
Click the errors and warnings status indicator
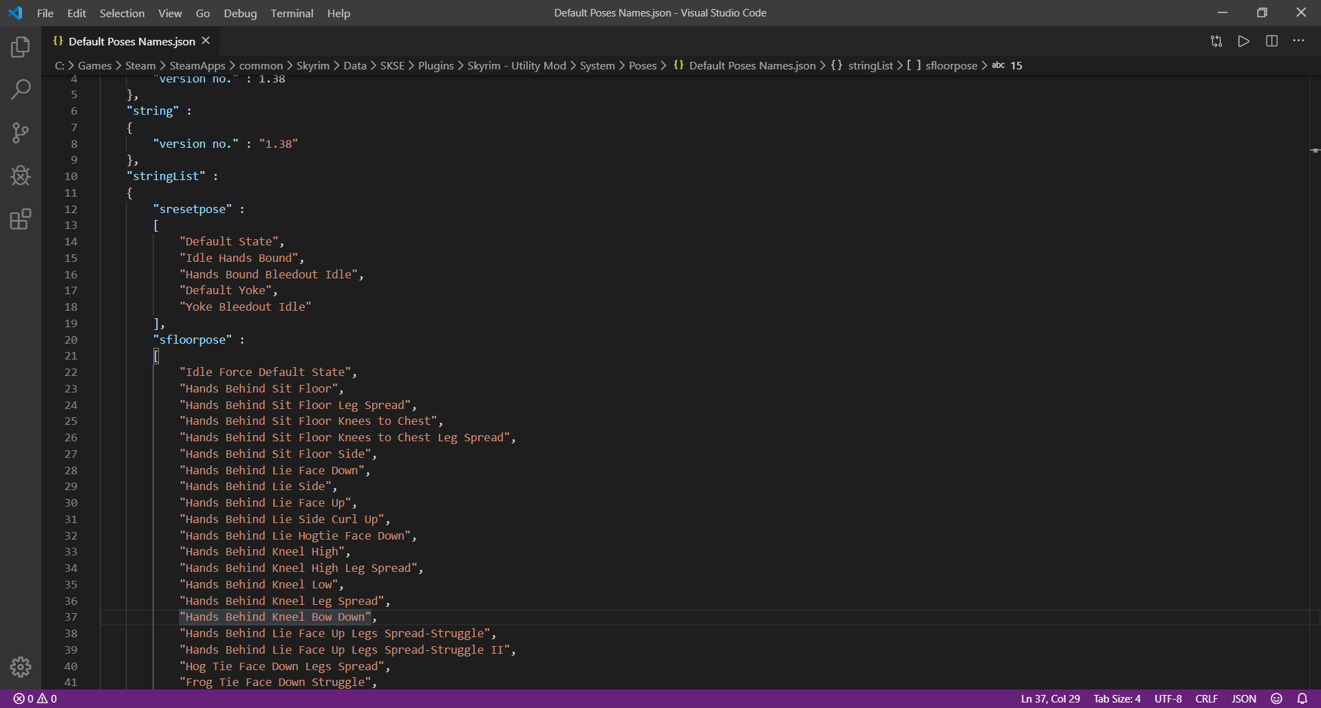point(35,698)
